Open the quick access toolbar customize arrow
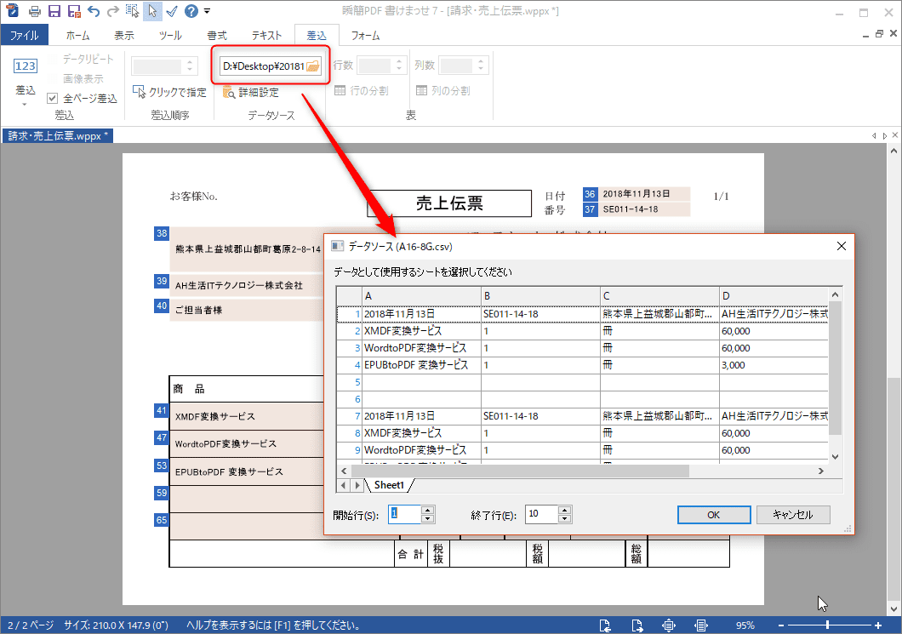 pos(208,12)
